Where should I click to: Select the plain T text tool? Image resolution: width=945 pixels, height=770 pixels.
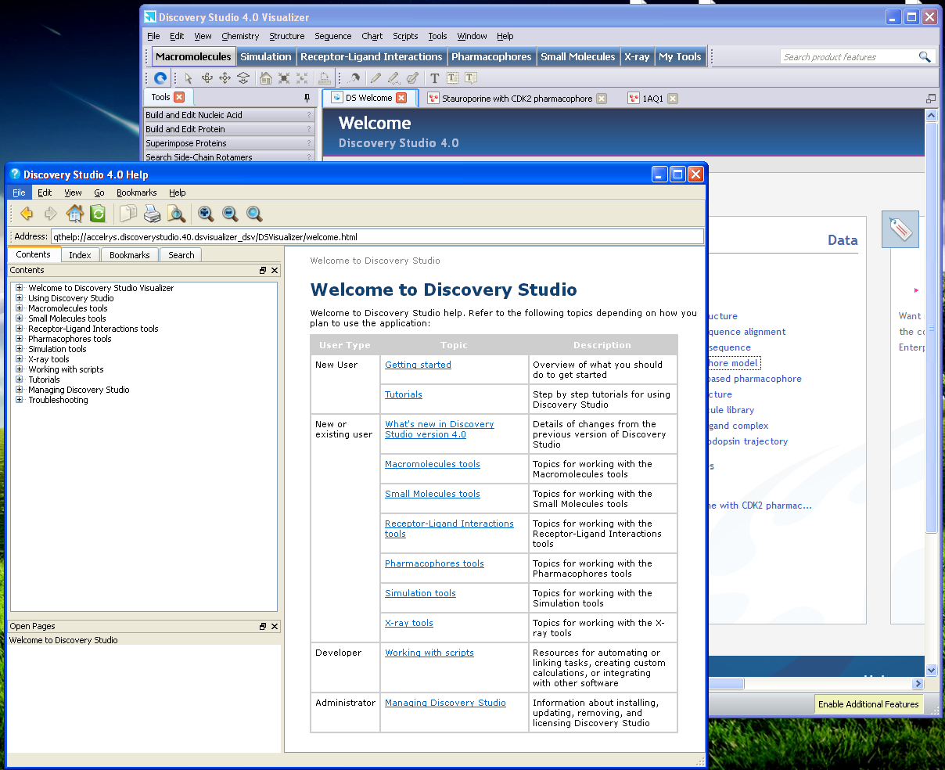pos(434,78)
